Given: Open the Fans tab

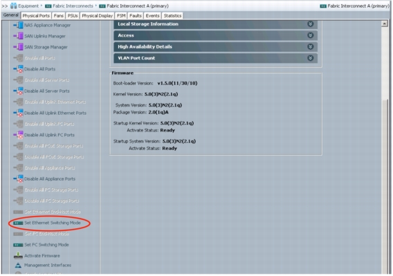Looking at the screenshot, I should tap(59, 15).
